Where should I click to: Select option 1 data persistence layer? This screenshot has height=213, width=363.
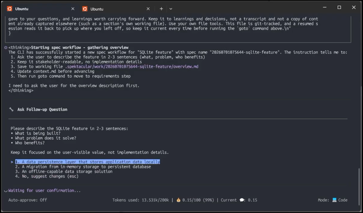click(x=87, y=162)
